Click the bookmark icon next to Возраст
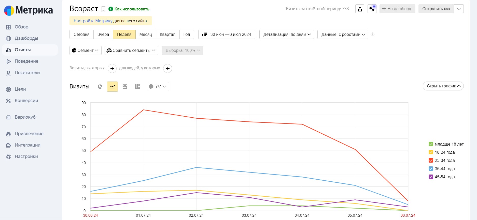 click(103, 9)
